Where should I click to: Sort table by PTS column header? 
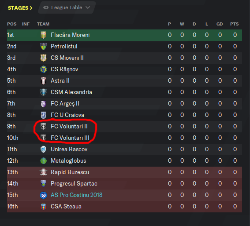235,24
